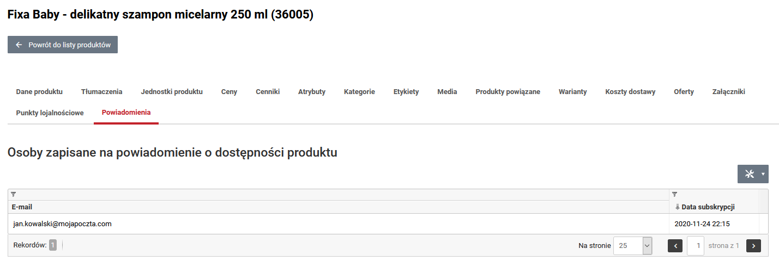Click Powrót do listy produktów button
This screenshot has height=267, width=779.
(63, 45)
